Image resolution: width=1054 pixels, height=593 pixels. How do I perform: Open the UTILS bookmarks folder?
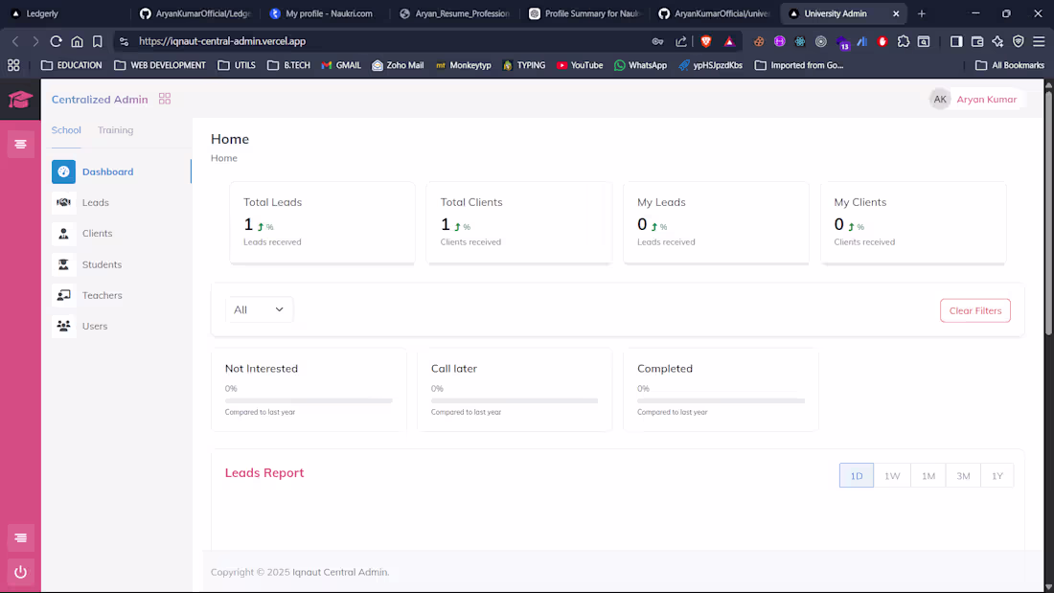pos(237,65)
